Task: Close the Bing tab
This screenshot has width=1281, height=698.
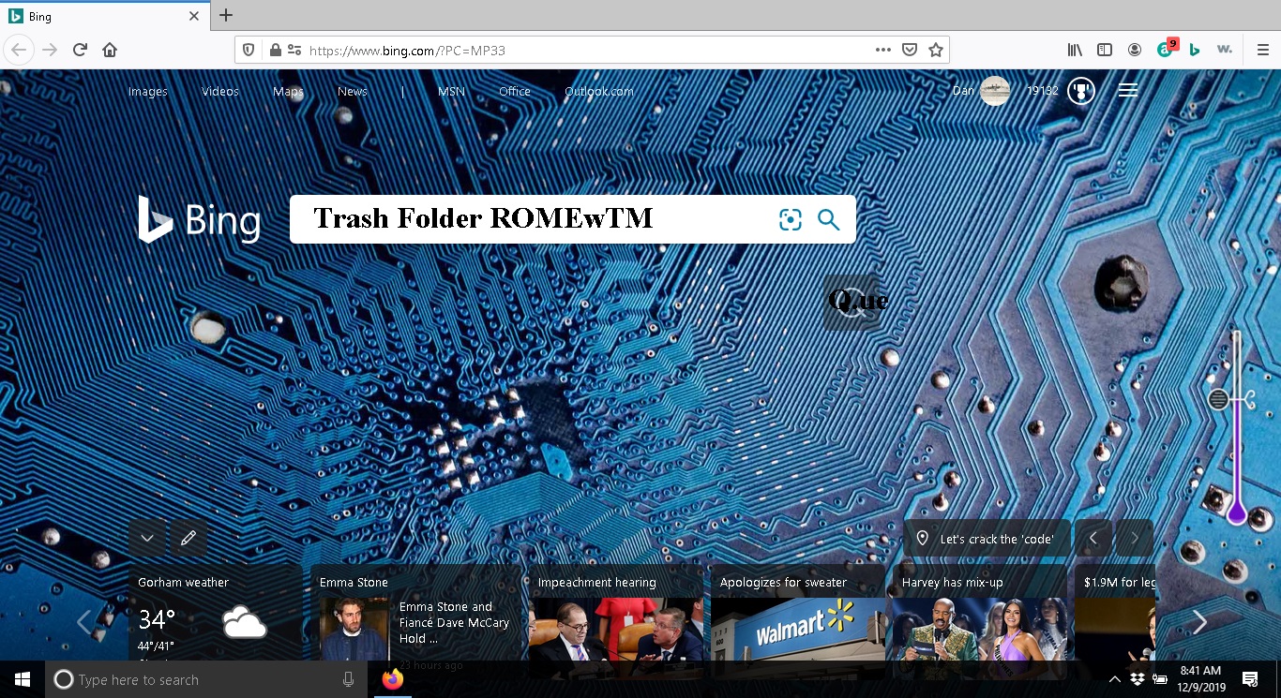Action: coord(194,16)
